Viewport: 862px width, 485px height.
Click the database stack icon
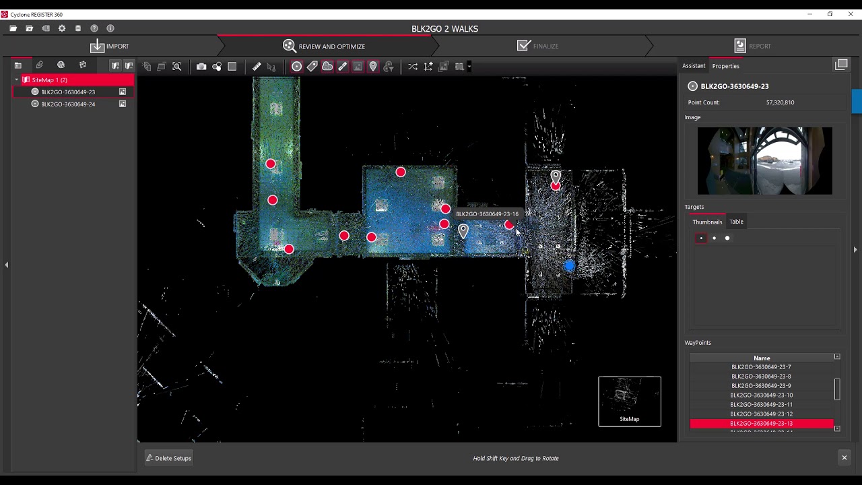click(x=78, y=28)
